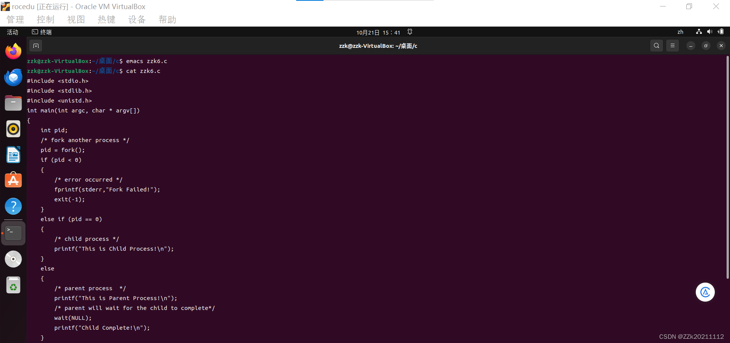Click the 'if (pid < 0)' line
The width and height of the screenshot is (730, 343).
point(61,160)
